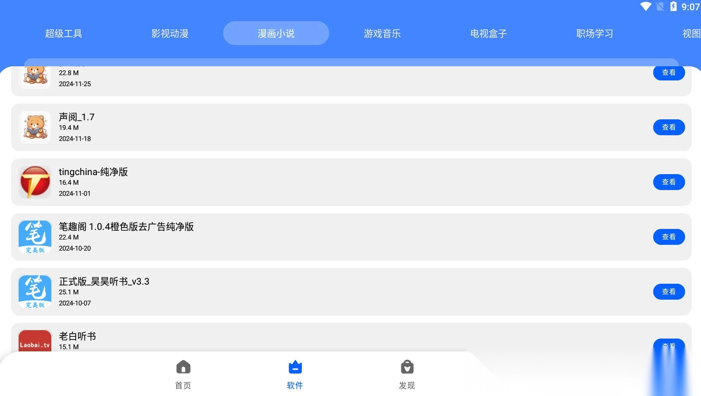
Task: Open the 职场学习 category tab
Action: click(x=595, y=34)
